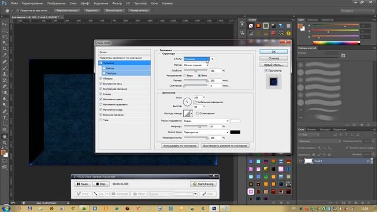This screenshot has height=212, width=377.
Task: Click the Stop button in VSDC recorder
Action: [x=101, y=184]
